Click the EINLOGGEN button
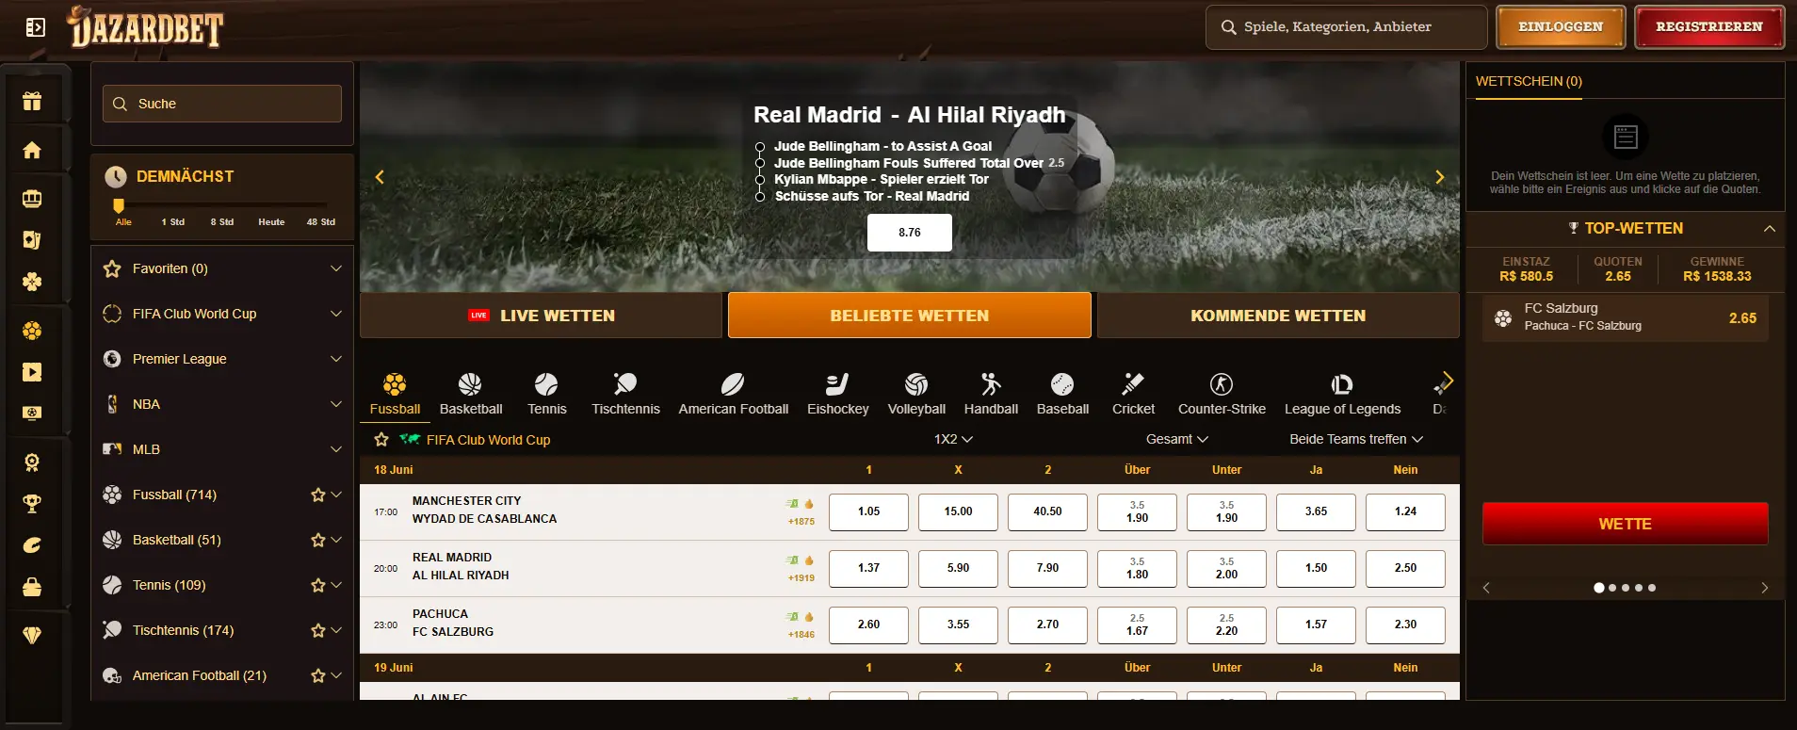Screen dimensions: 1797x730 pyautogui.click(x=1561, y=27)
